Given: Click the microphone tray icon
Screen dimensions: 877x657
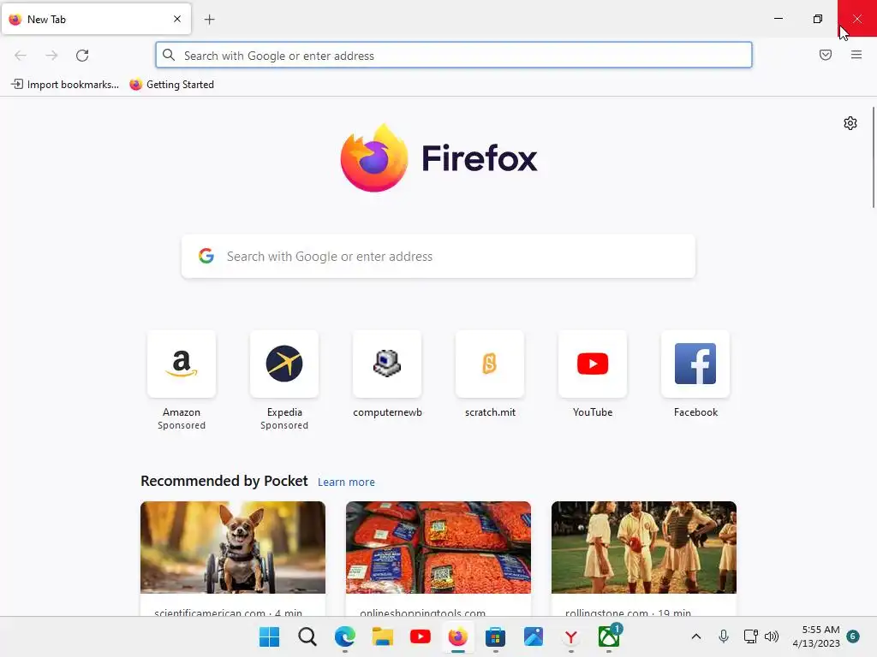Looking at the screenshot, I should pyautogui.click(x=724, y=636).
